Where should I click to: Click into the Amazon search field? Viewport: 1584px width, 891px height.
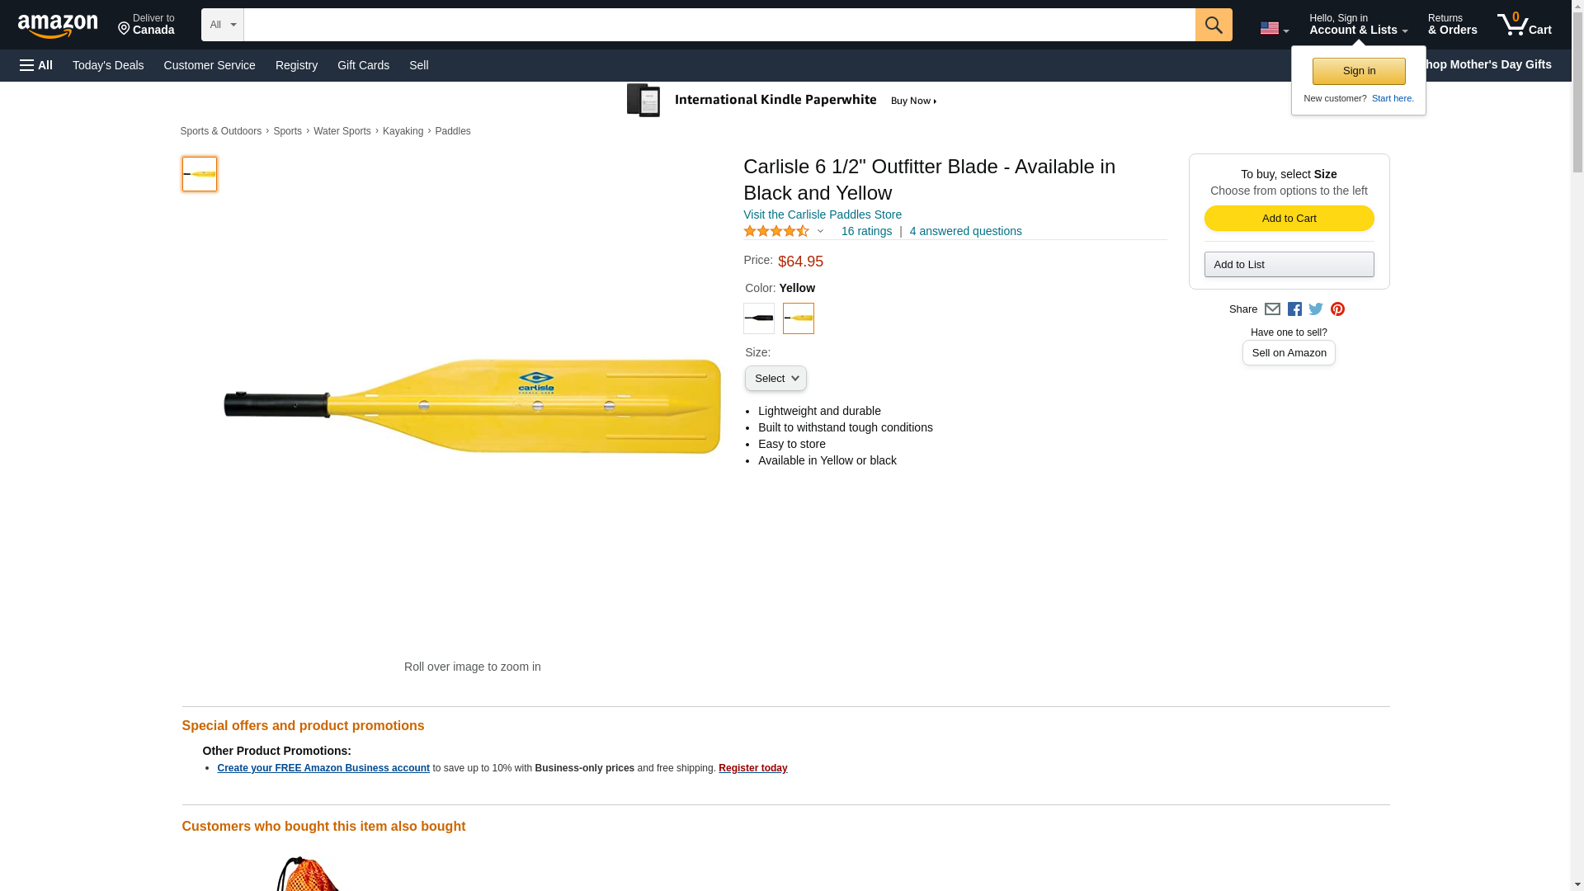tap(719, 25)
